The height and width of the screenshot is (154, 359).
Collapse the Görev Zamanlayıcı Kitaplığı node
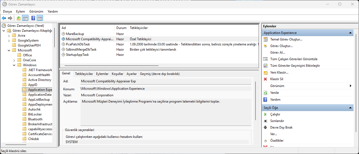[4, 31]
